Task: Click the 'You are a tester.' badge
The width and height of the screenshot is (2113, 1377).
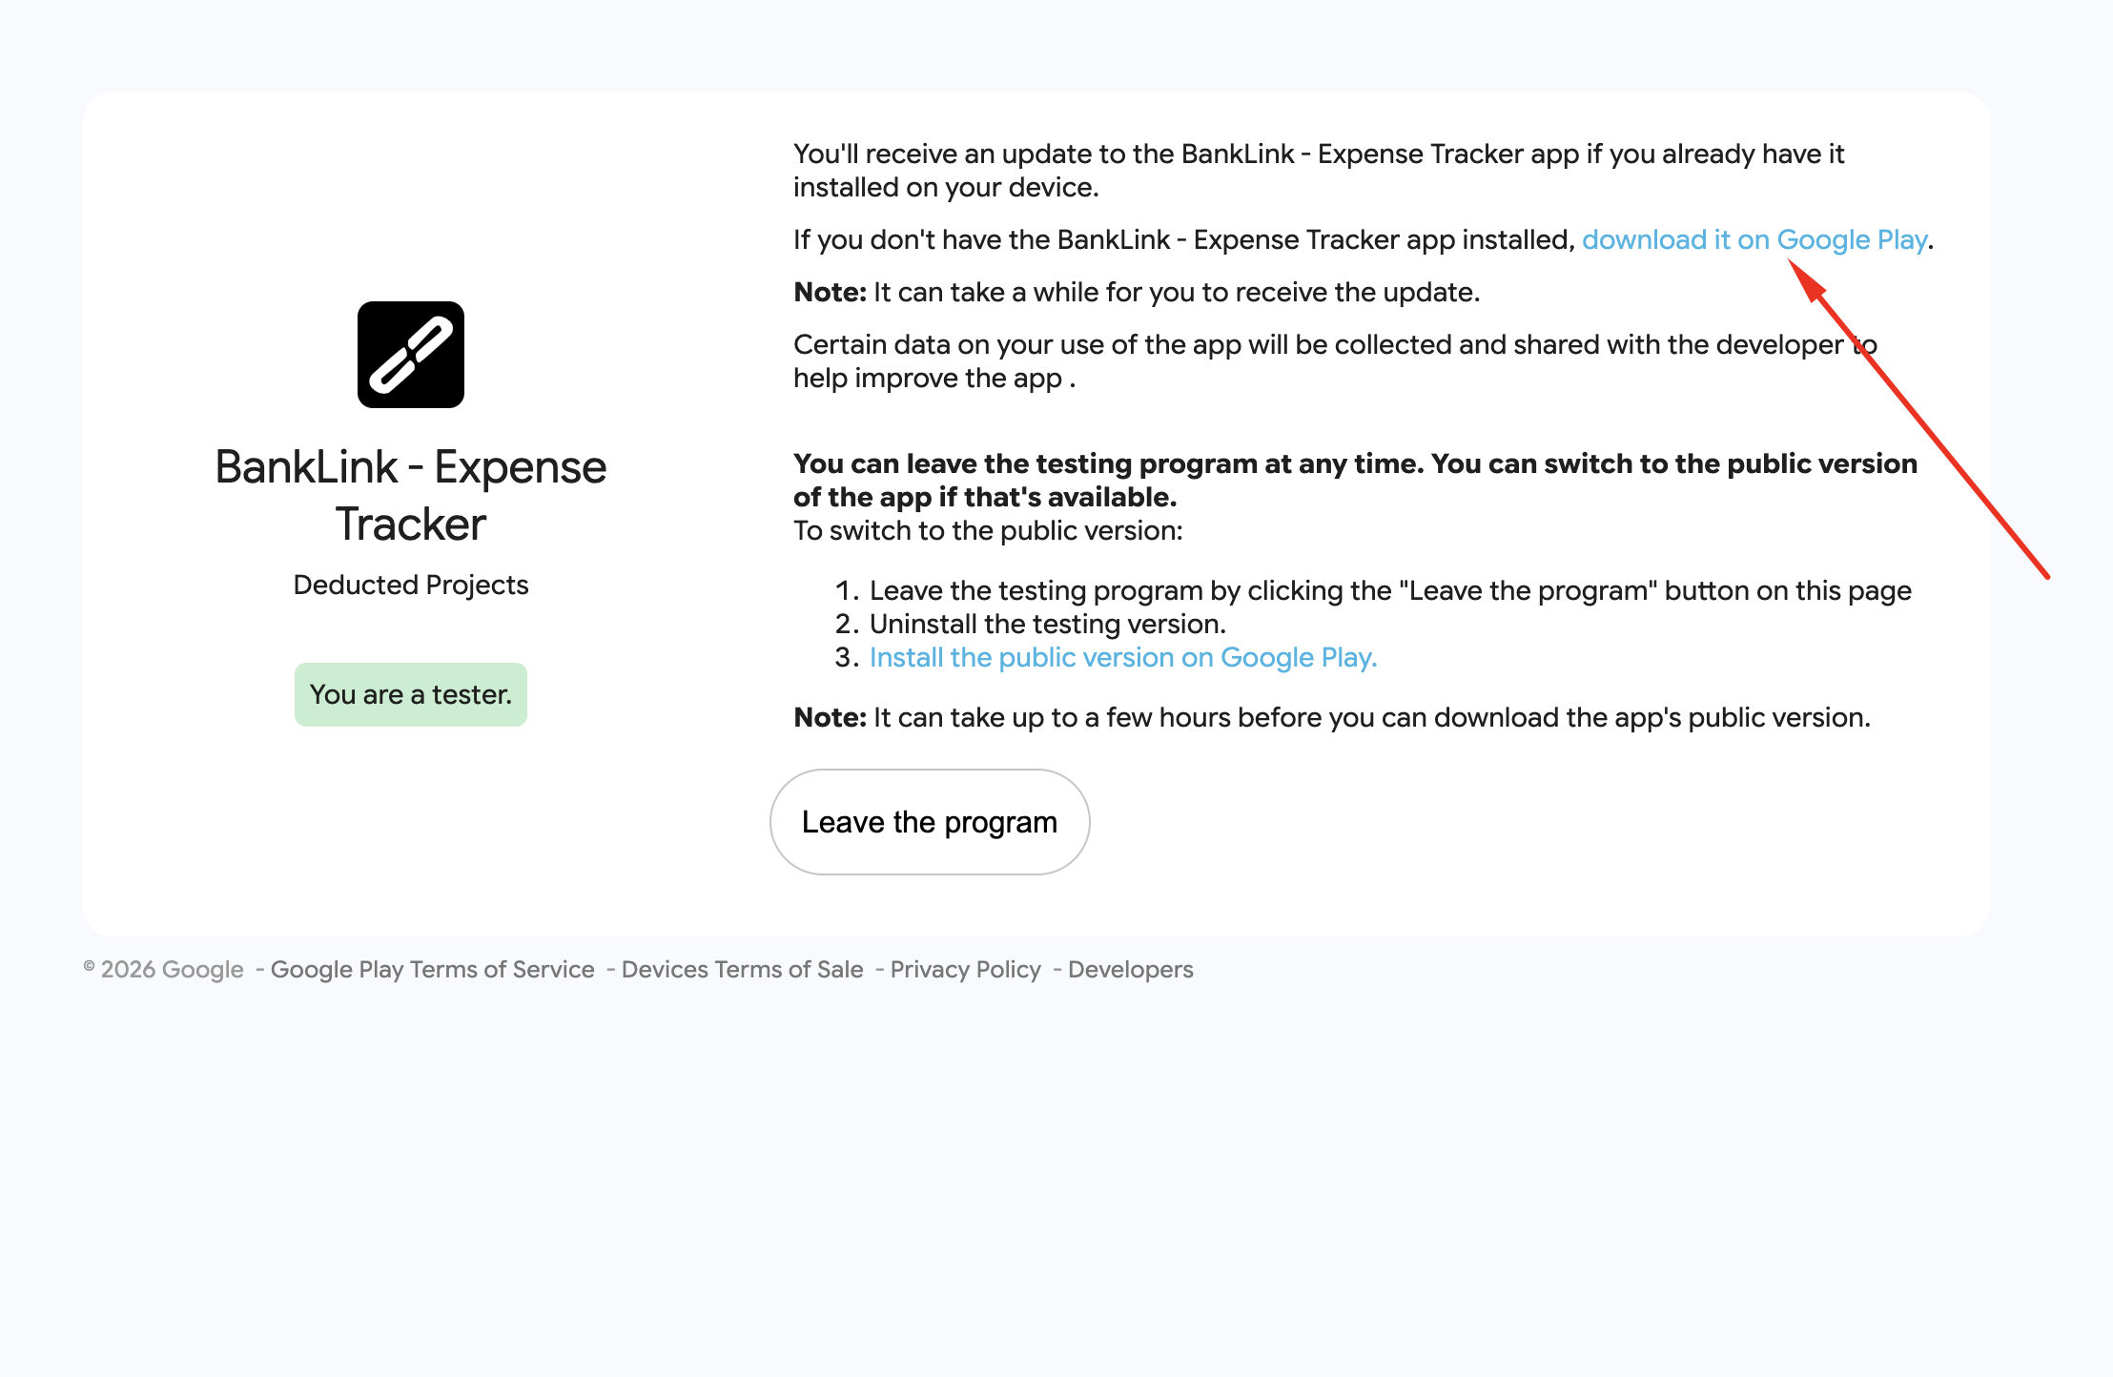Action: click(x=411, y=694)
